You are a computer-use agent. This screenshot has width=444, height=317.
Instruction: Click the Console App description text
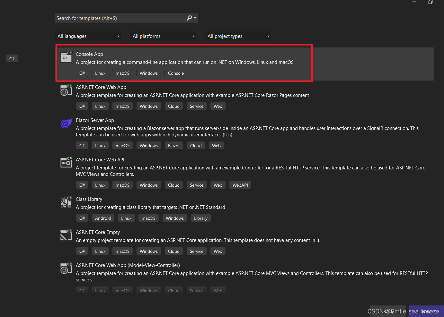[x=185, y=62]
